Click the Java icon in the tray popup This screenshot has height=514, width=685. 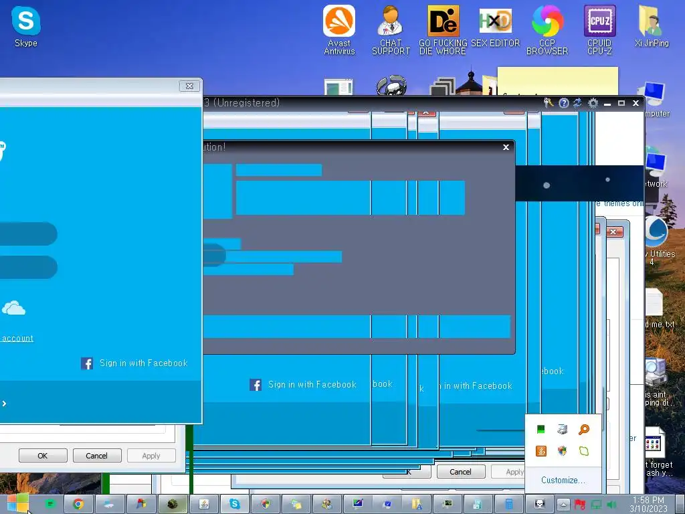541,450
